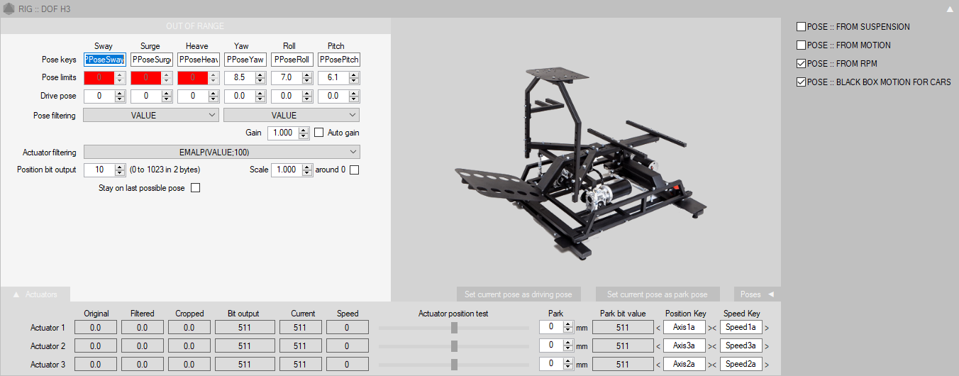
Task: Open the right Pose filtering VALUE dropdown
Action: (x=292, y=115)
